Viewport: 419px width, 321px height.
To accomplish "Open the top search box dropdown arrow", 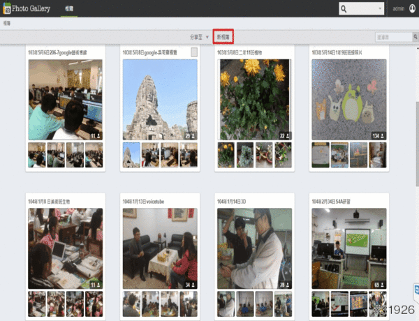I will tap(380, 8).
